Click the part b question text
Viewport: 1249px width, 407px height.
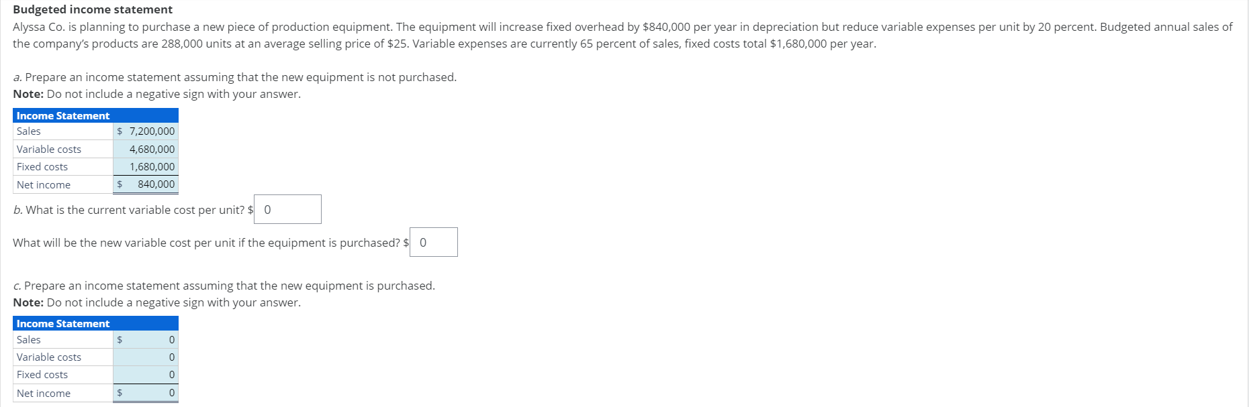(x=131, y=209)
